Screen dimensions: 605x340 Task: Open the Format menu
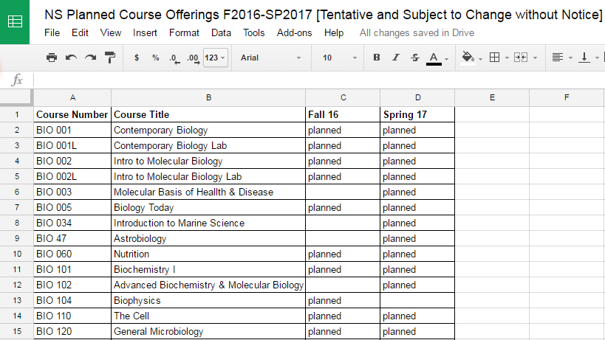click(184, 32)
